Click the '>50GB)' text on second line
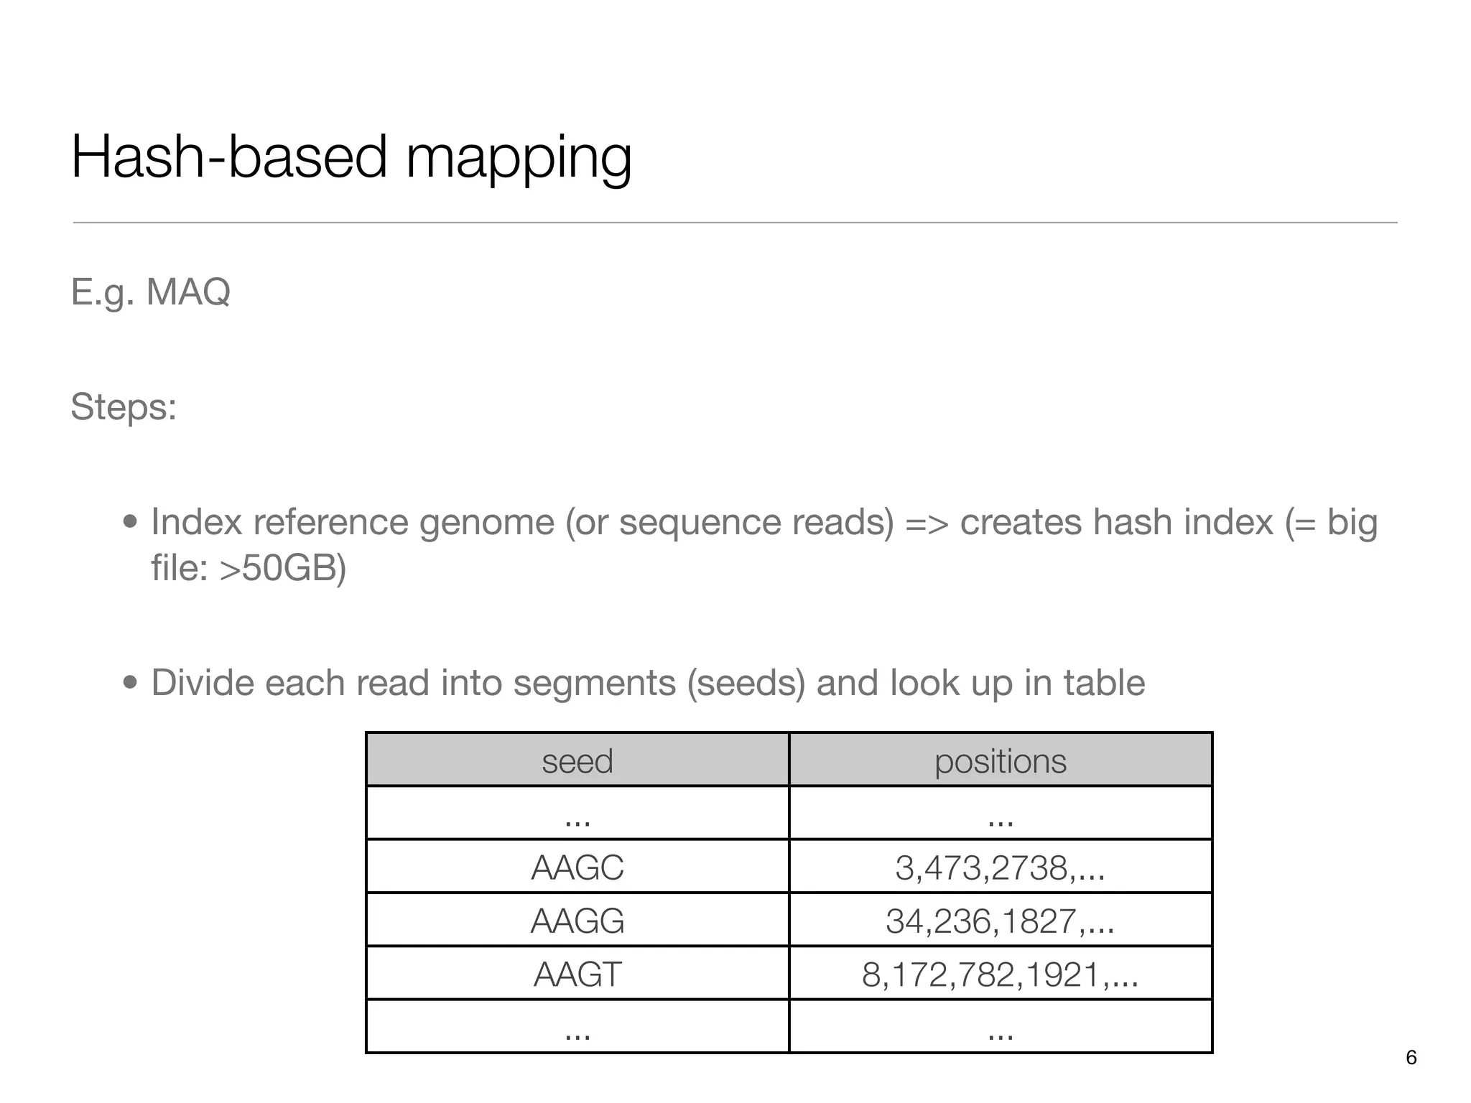The image size is (1471, 1103). pyautogui.click(x=283, y=568)
